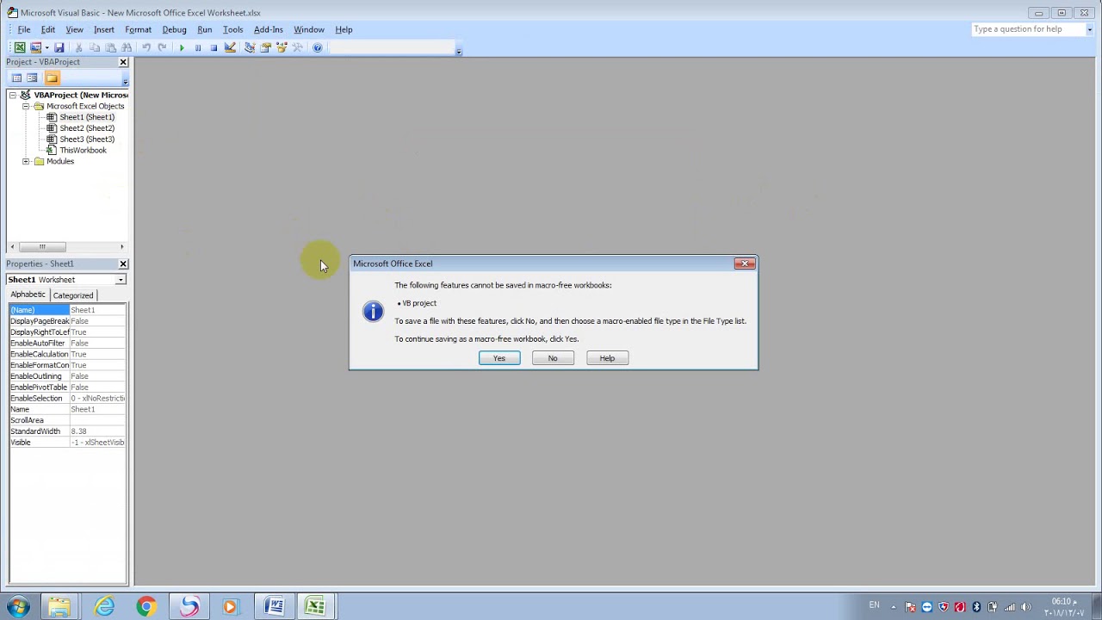This screenshot has width=1102, height=620.
Task: Click the Redo toolbar icon
Action: point(162,47)
